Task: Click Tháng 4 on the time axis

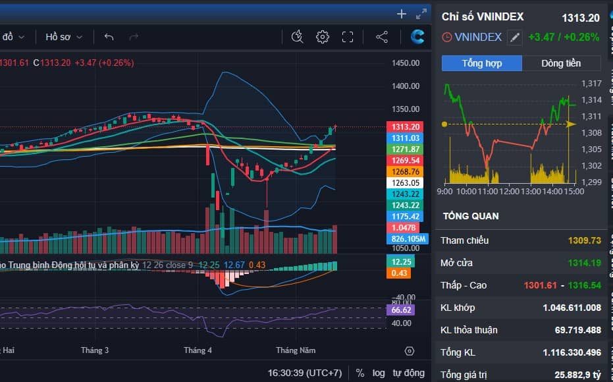Action: (x=198, y=350)
